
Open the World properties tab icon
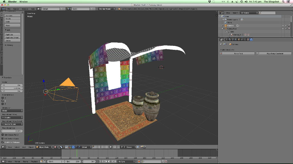236,39
